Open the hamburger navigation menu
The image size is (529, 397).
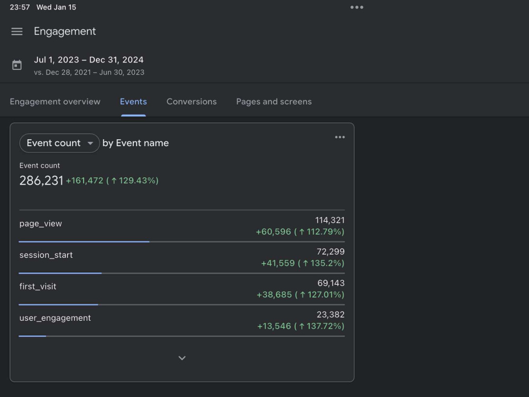(x=17, y=31)
